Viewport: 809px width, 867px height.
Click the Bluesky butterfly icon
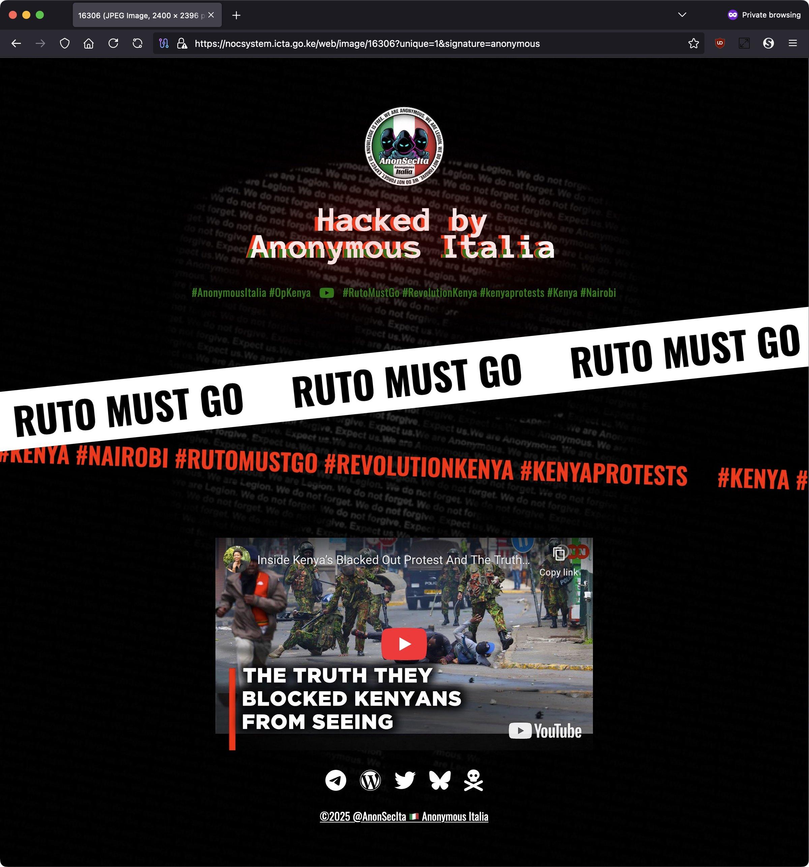coord(439,780)
